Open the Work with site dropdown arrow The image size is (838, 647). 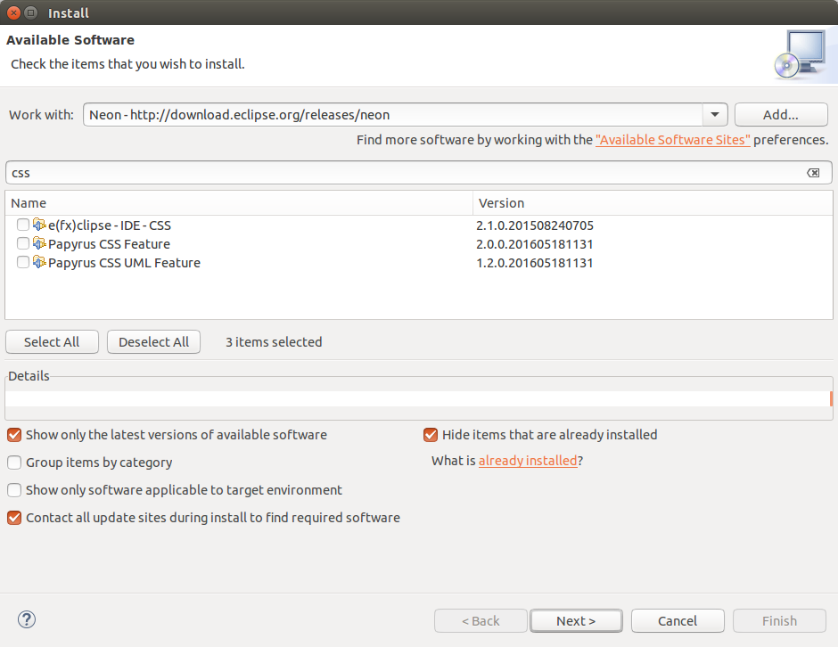715,114
